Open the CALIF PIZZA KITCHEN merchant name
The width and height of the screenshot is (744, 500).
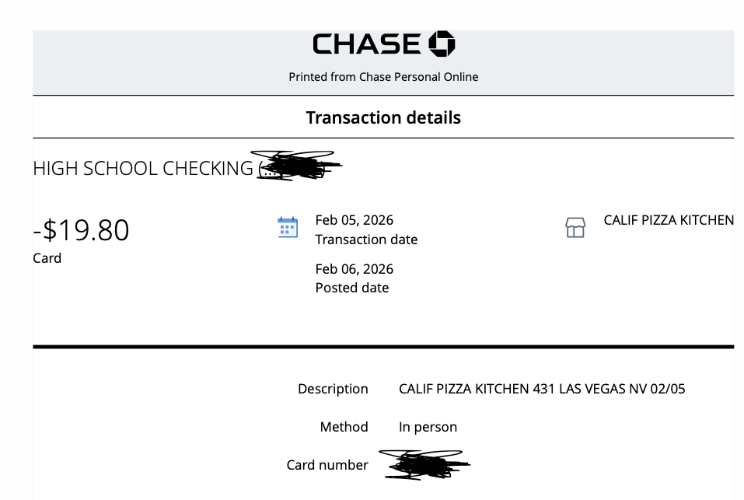pos(669,220)
